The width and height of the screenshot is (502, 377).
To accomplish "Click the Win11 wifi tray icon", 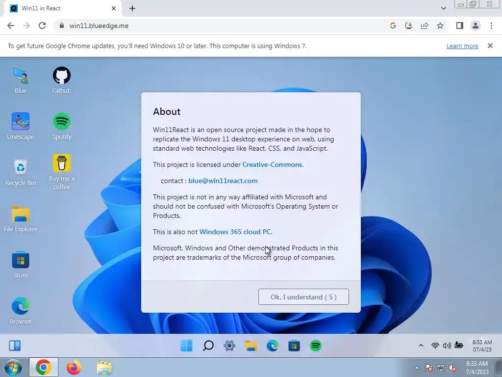I will pyautogui.click(x=435, y=345).
